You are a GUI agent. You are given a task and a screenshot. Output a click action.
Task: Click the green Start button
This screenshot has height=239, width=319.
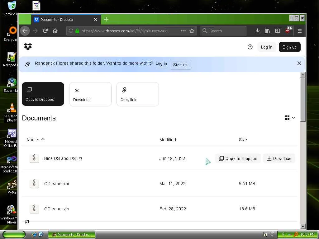pyautogui.click(x=14, y=235)
